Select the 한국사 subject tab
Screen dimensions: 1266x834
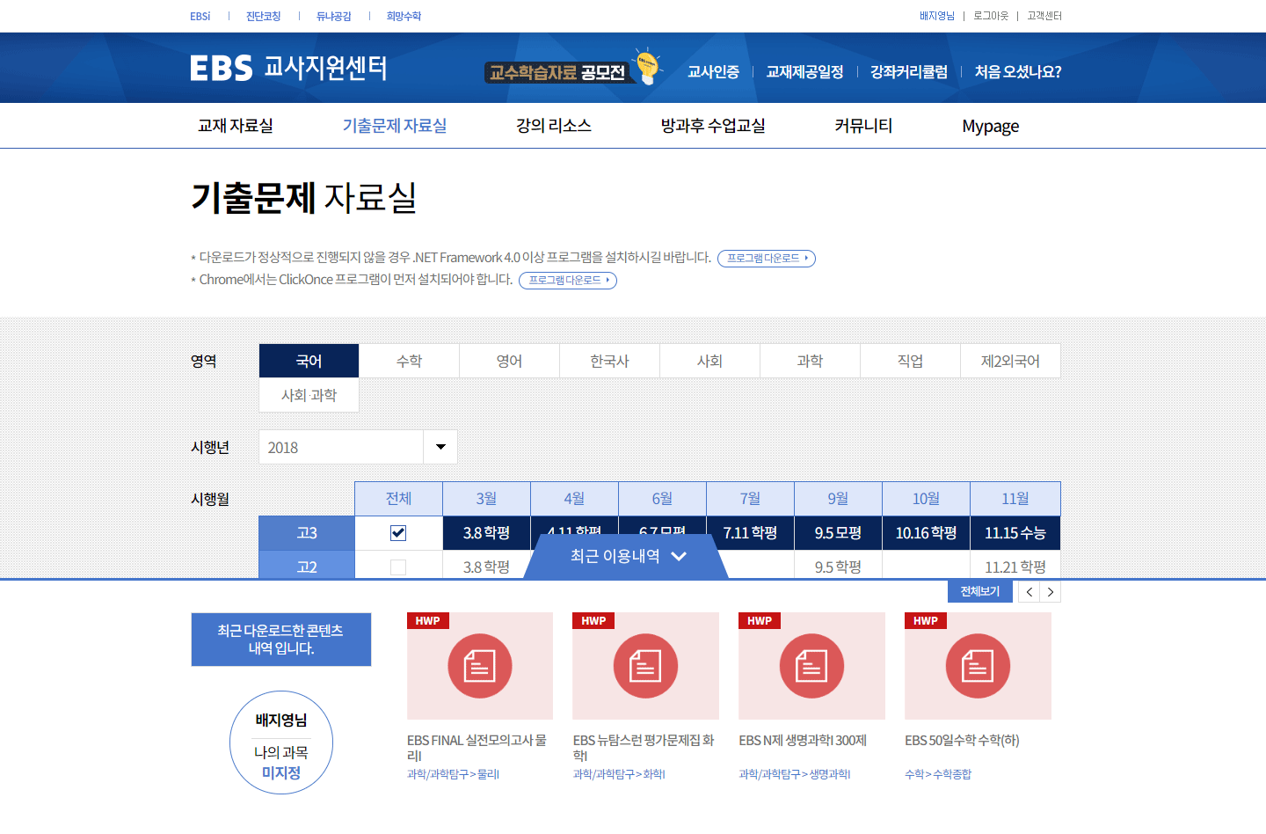coord(609,361)
